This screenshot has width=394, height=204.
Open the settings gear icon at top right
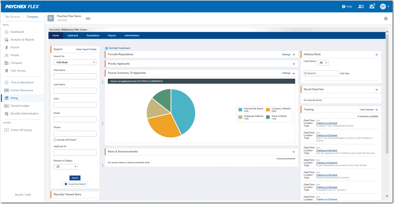click(386, 18)
